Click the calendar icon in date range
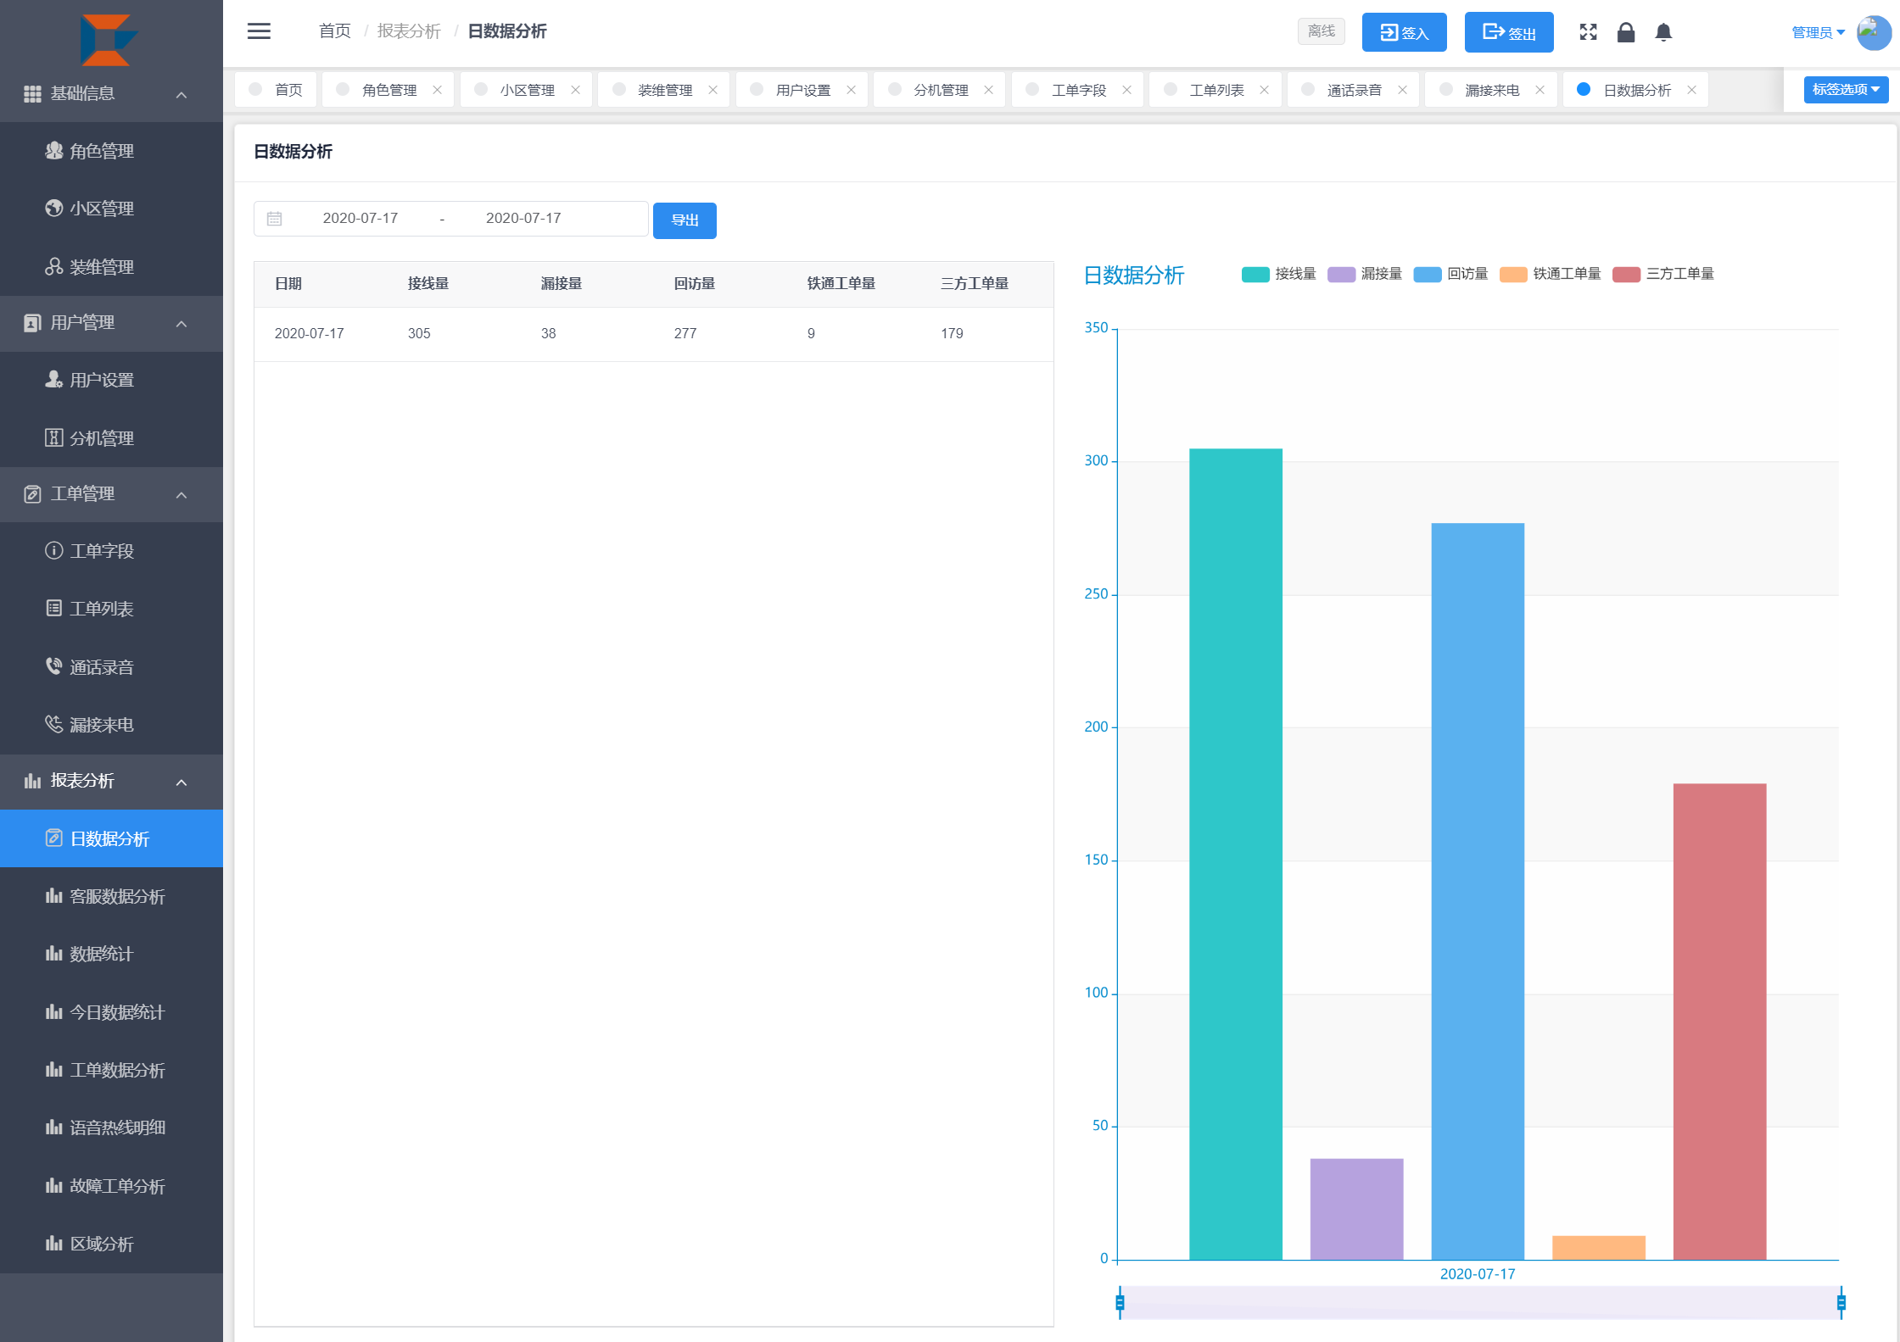 (274, 219)
